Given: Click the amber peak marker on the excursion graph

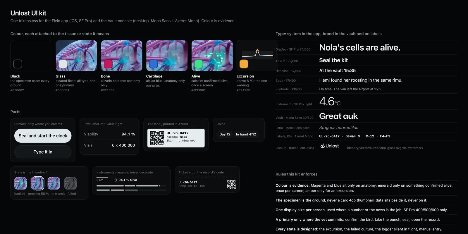Looking at the screenshot, I should tap(257, 50).
